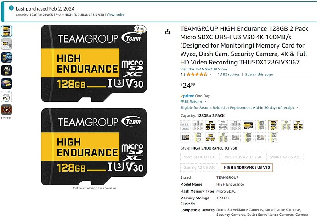Viewport: 317px width, 220px height.
Task: Choose the highlighted 128GB x 2 PACK swatch
Action: (x=273, y=125)
